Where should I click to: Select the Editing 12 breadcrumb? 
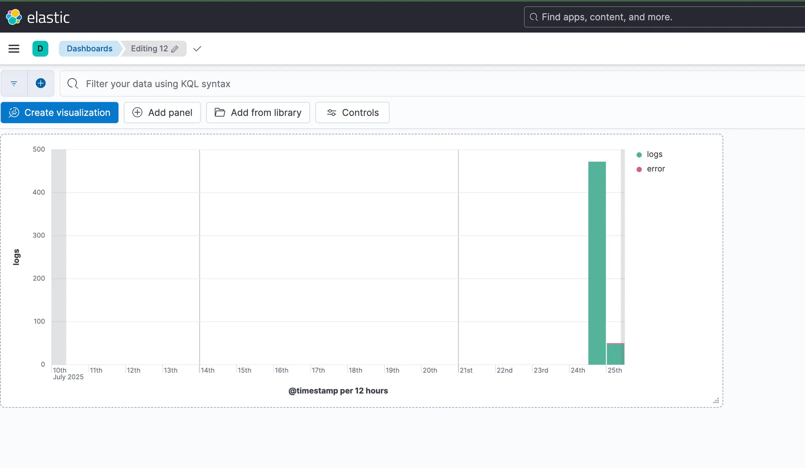coord(149,49)
